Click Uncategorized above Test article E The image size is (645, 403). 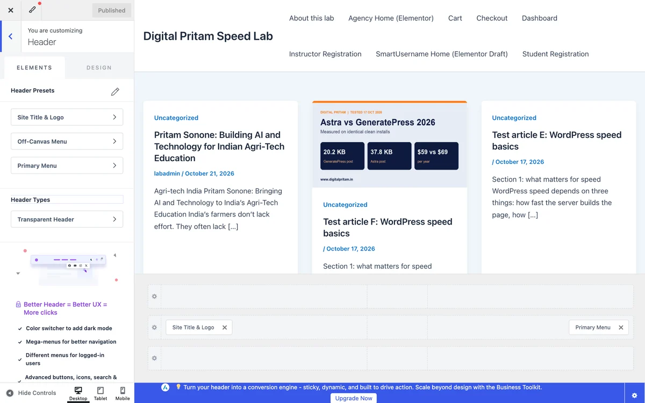point(514,118)
